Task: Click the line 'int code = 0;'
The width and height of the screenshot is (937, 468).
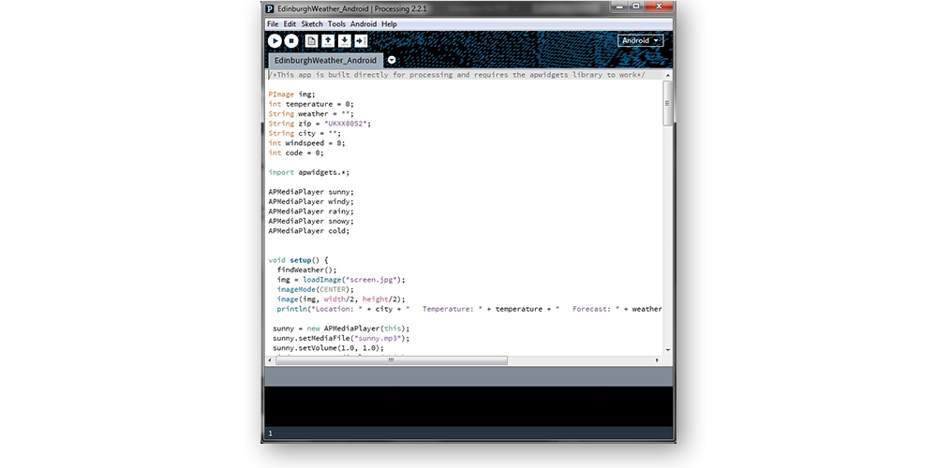Action: point(296,153)
